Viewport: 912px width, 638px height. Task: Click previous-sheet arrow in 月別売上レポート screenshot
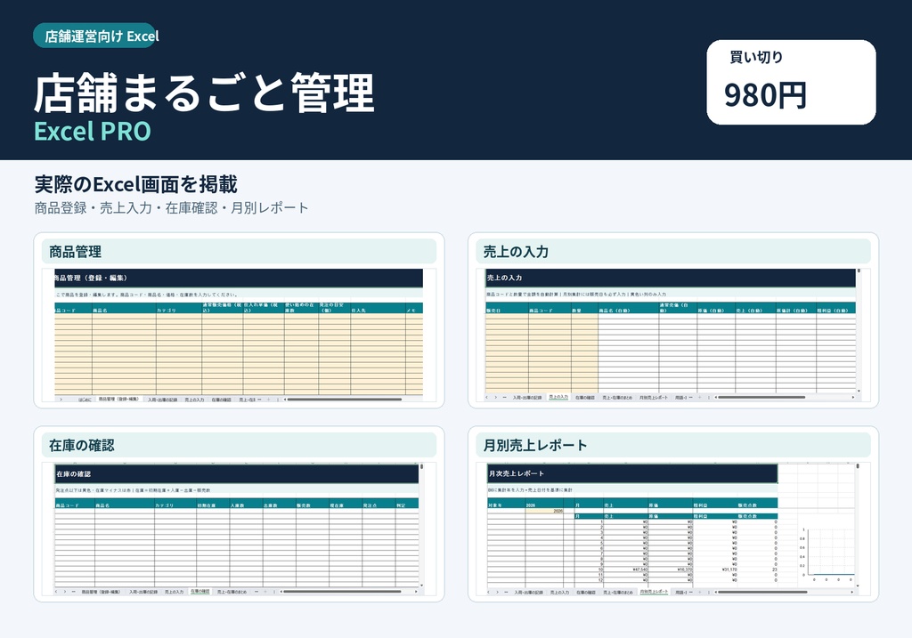click(x=489, y=592)
